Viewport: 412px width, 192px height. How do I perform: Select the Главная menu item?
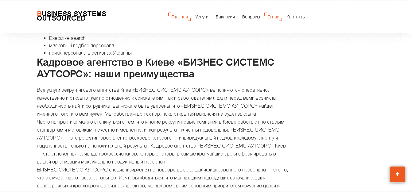179,17
